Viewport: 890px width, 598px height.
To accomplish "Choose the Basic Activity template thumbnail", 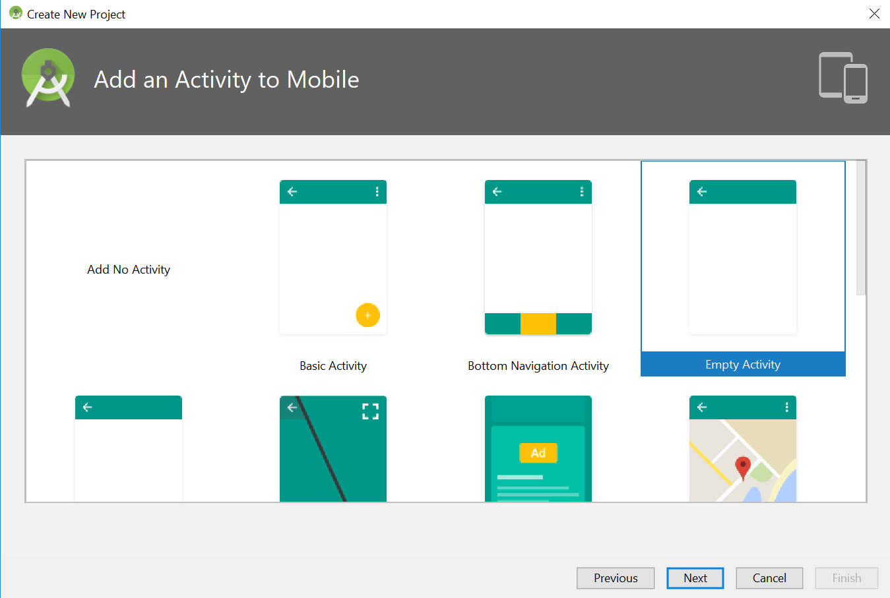I will 333,257.
